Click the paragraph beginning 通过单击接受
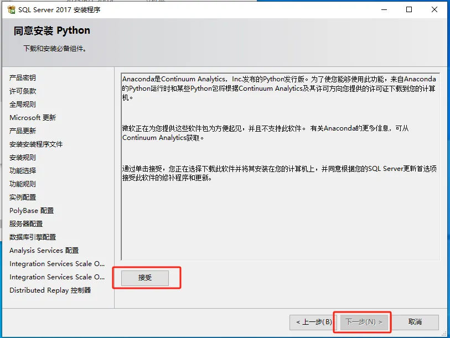 280,173
